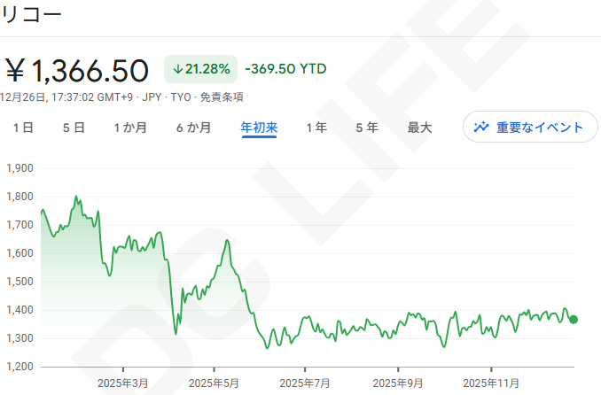The height and width of the screenshot is (395, 601).
Task: Click the 1,400 y-axis label
Action: (20, 310)
